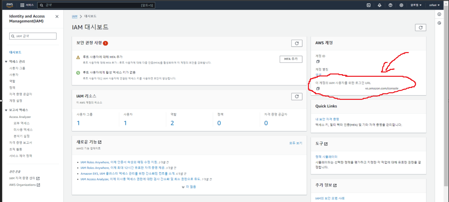
Task: Focus the IAM 검색 sidebar field
Action: (x=33, y=36)
